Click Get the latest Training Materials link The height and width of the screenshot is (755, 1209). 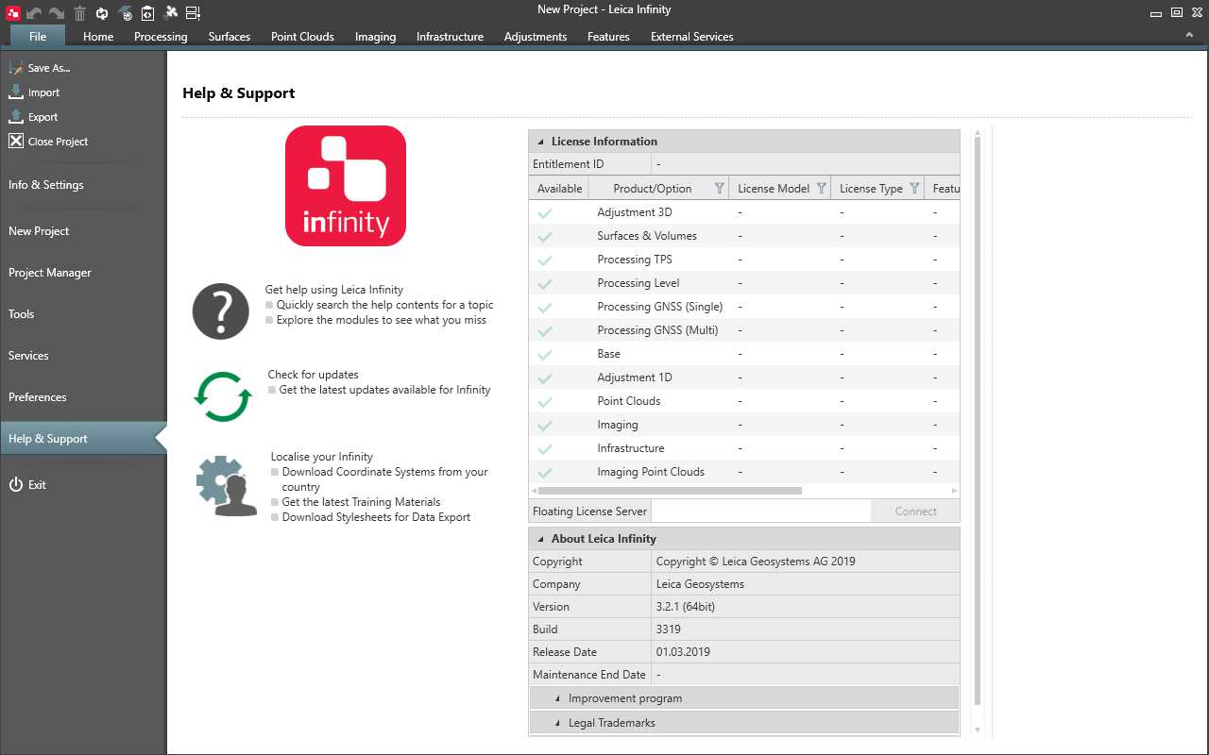point(361,502)
